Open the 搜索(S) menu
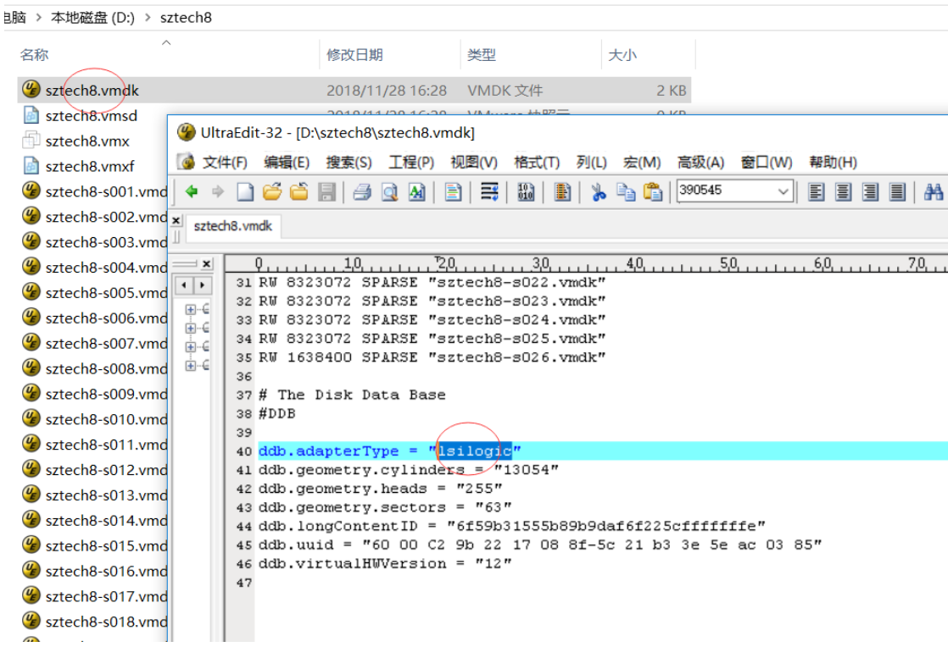 (x=349, y=163)
